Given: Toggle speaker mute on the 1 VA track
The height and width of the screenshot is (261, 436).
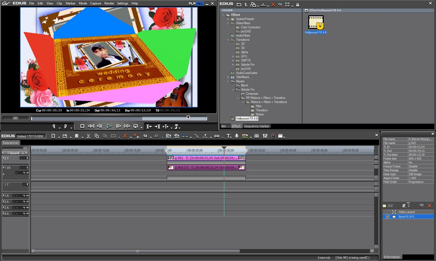Looking at the screenshot, I should (28, 173).
